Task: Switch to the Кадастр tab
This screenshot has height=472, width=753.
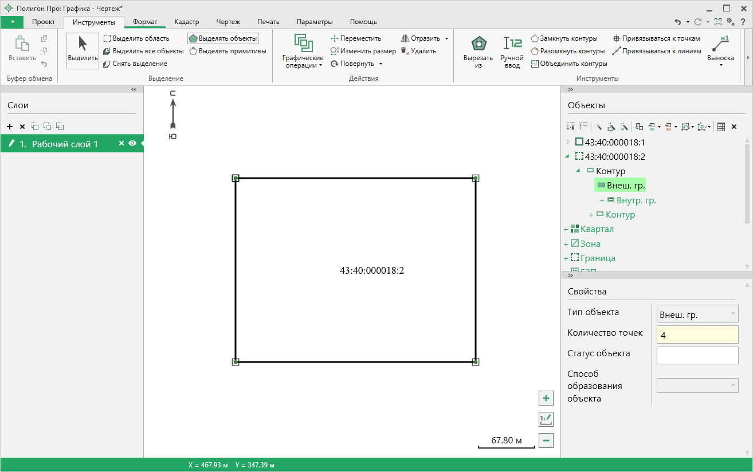Action: click(186, 22)
